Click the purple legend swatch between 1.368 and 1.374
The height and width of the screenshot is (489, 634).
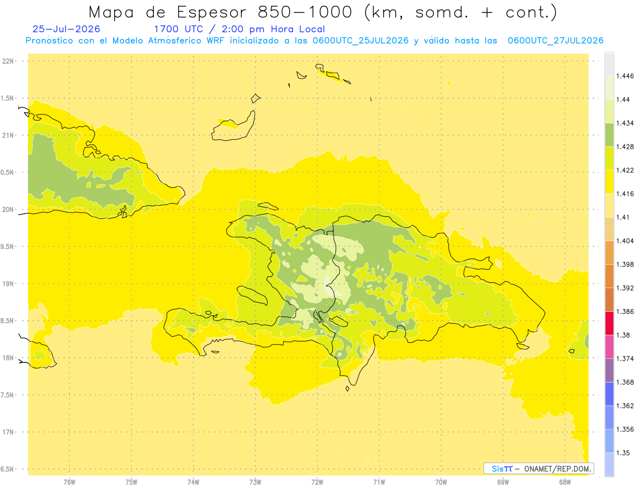point(609,370)
